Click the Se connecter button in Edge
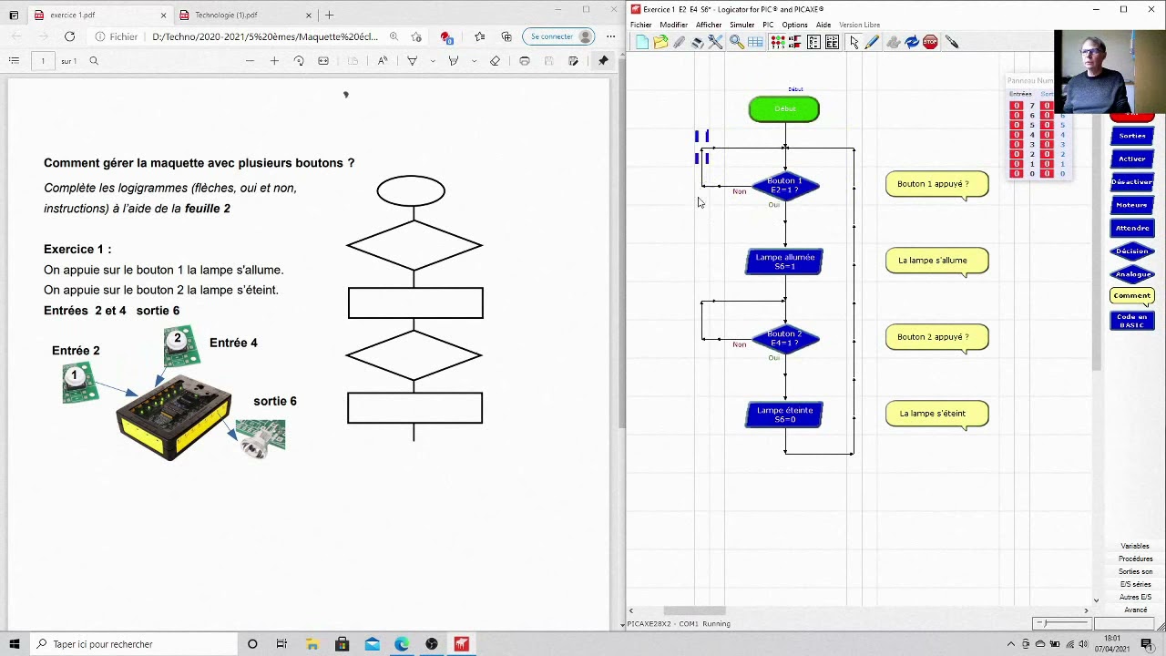 (x=559, y=36)
